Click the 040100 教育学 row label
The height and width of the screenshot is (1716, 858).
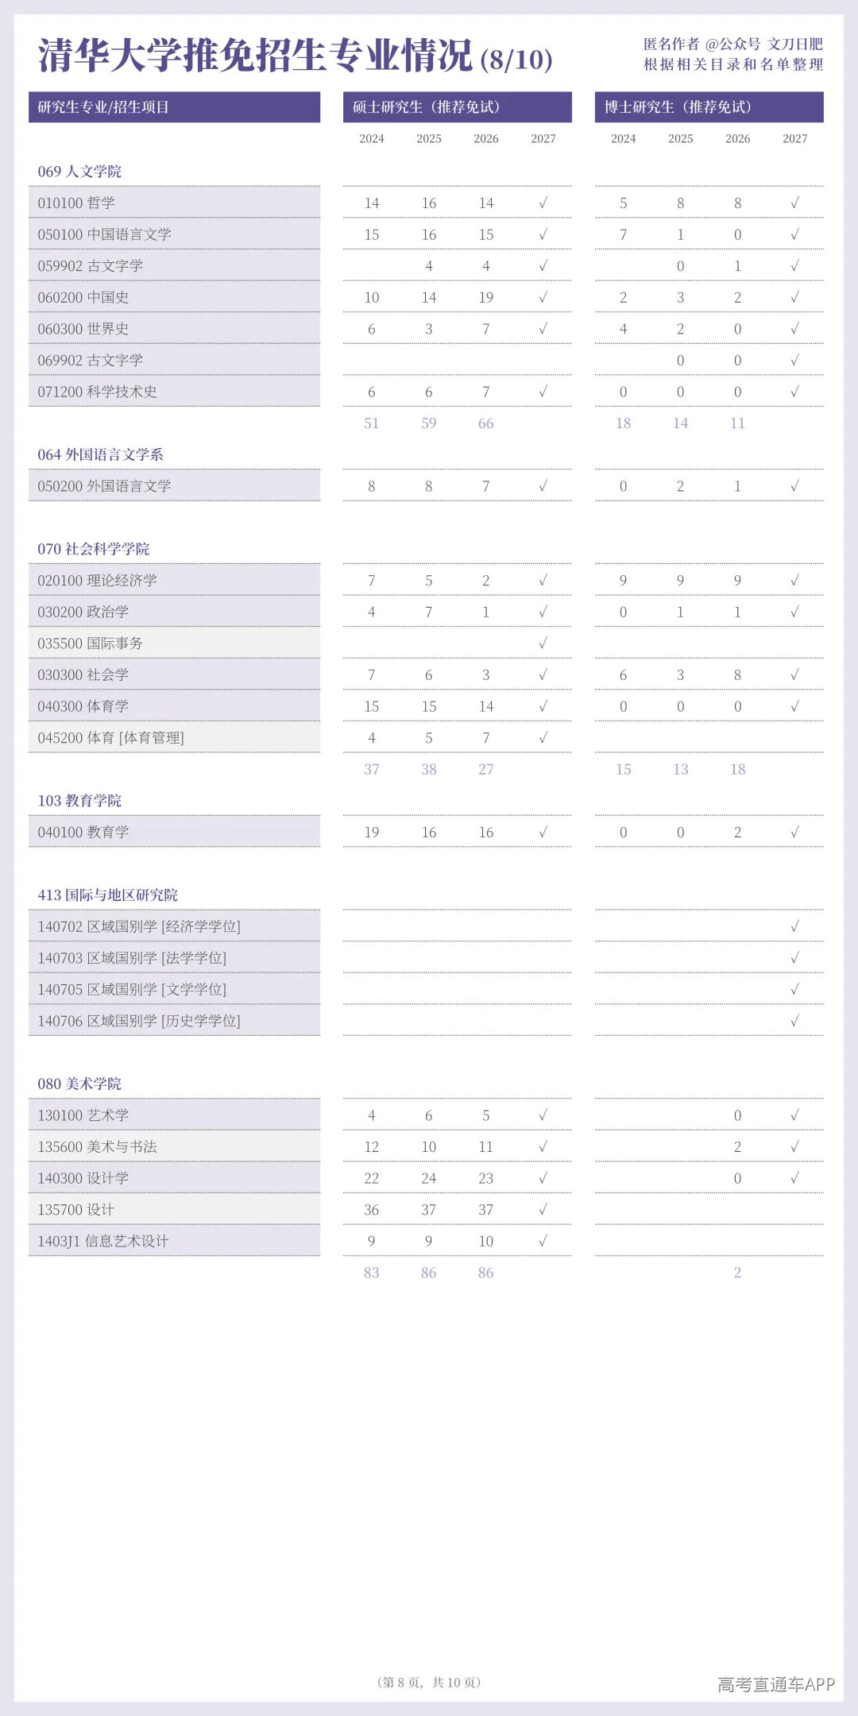point(83,832)
